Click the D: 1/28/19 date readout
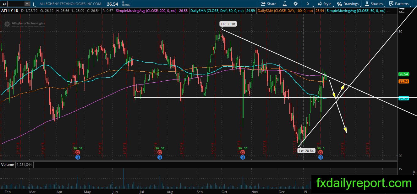The height and width of the screenshot is (194, 417). pos(30,11)
